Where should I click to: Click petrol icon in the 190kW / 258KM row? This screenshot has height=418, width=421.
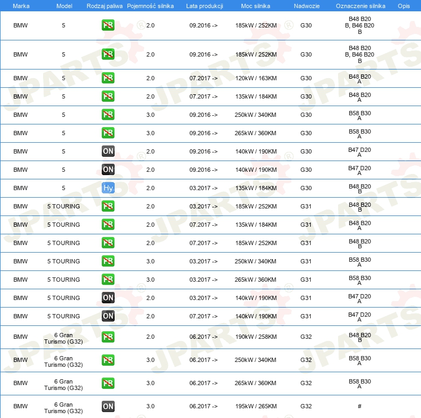coord(108,337)
